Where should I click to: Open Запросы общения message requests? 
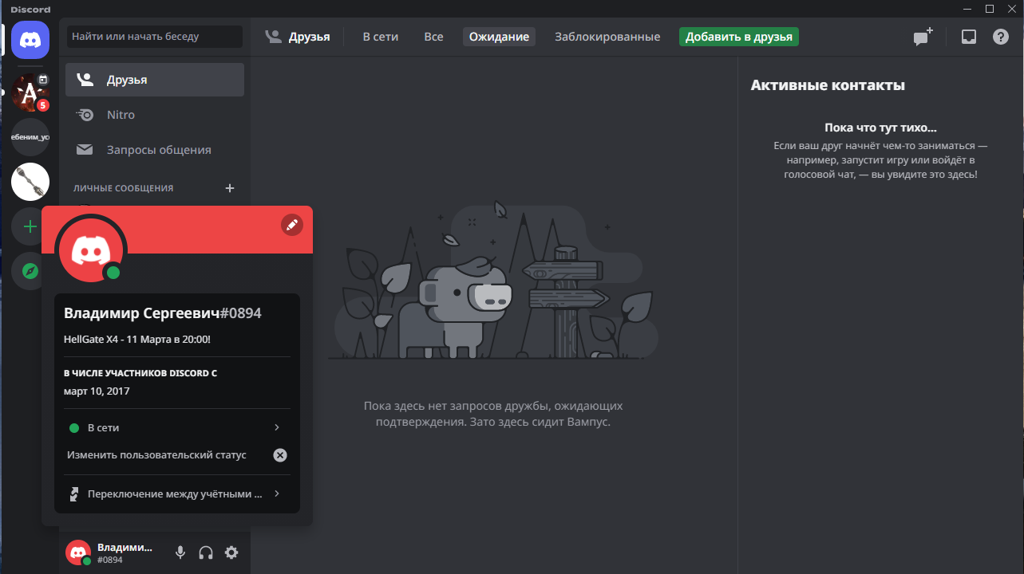point(155,150)
